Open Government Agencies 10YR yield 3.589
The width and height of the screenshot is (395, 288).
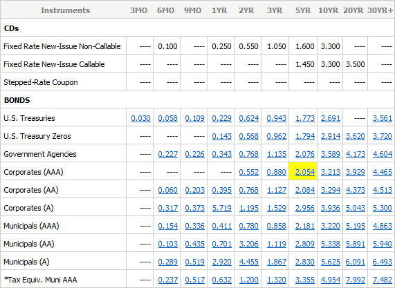(x=331, y=154)
